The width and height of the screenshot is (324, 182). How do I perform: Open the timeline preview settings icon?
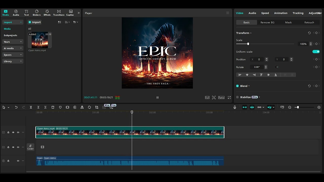pos(282,107)
